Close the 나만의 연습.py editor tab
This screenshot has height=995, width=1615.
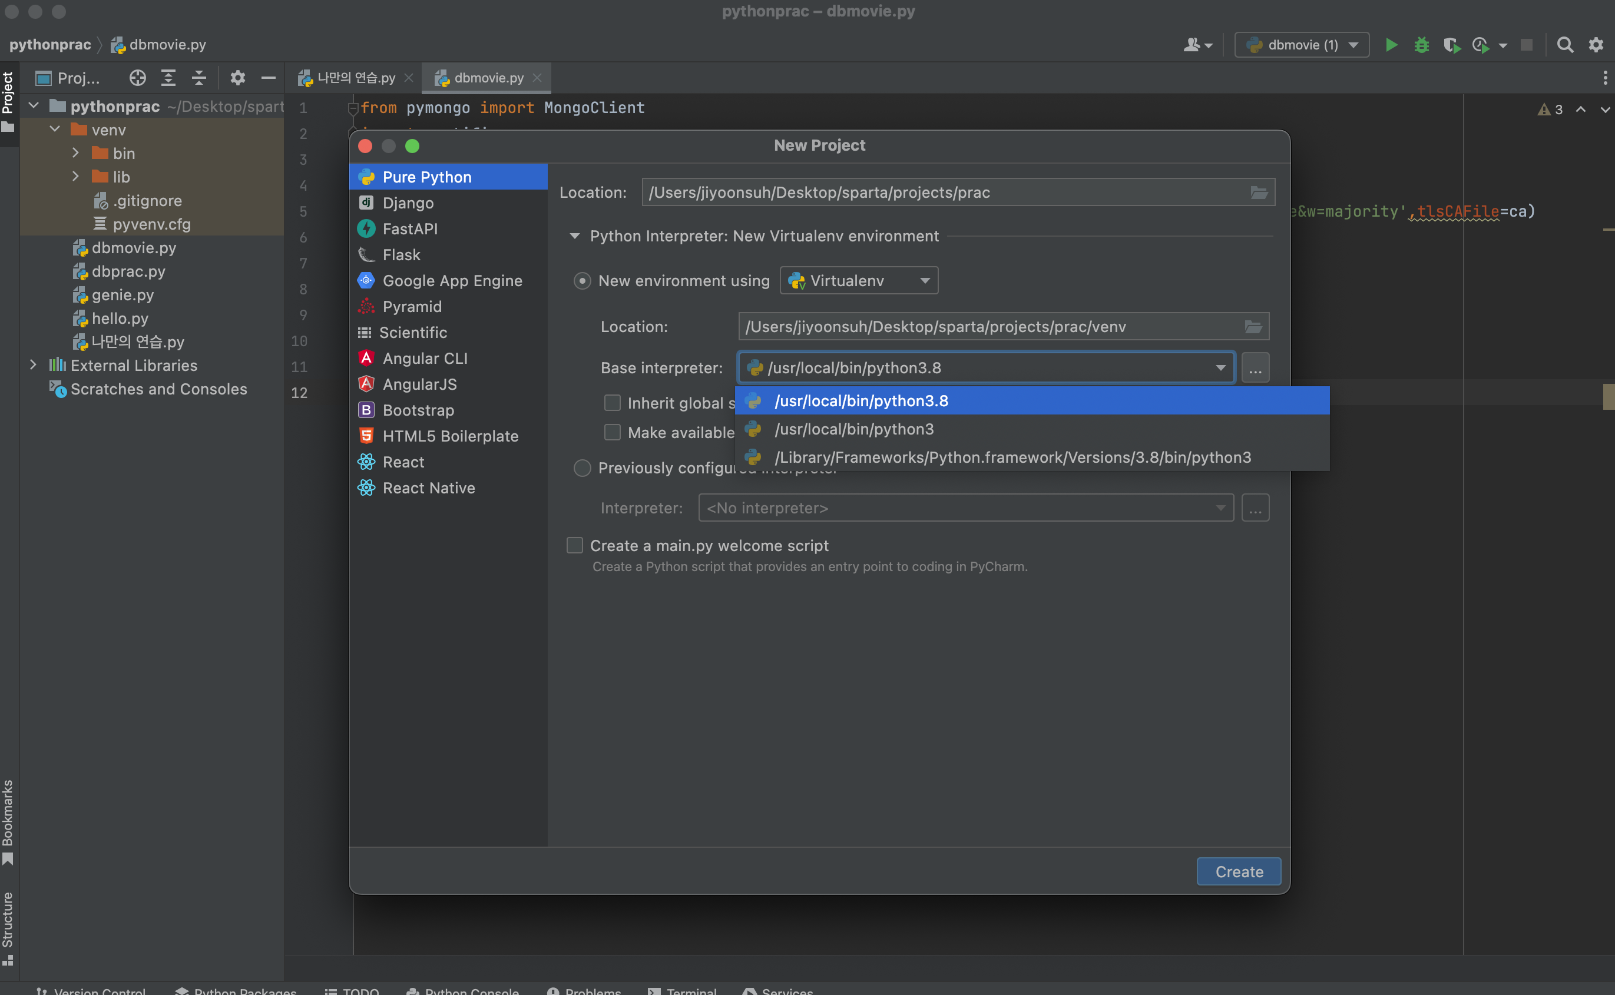(x=409, y=78)
